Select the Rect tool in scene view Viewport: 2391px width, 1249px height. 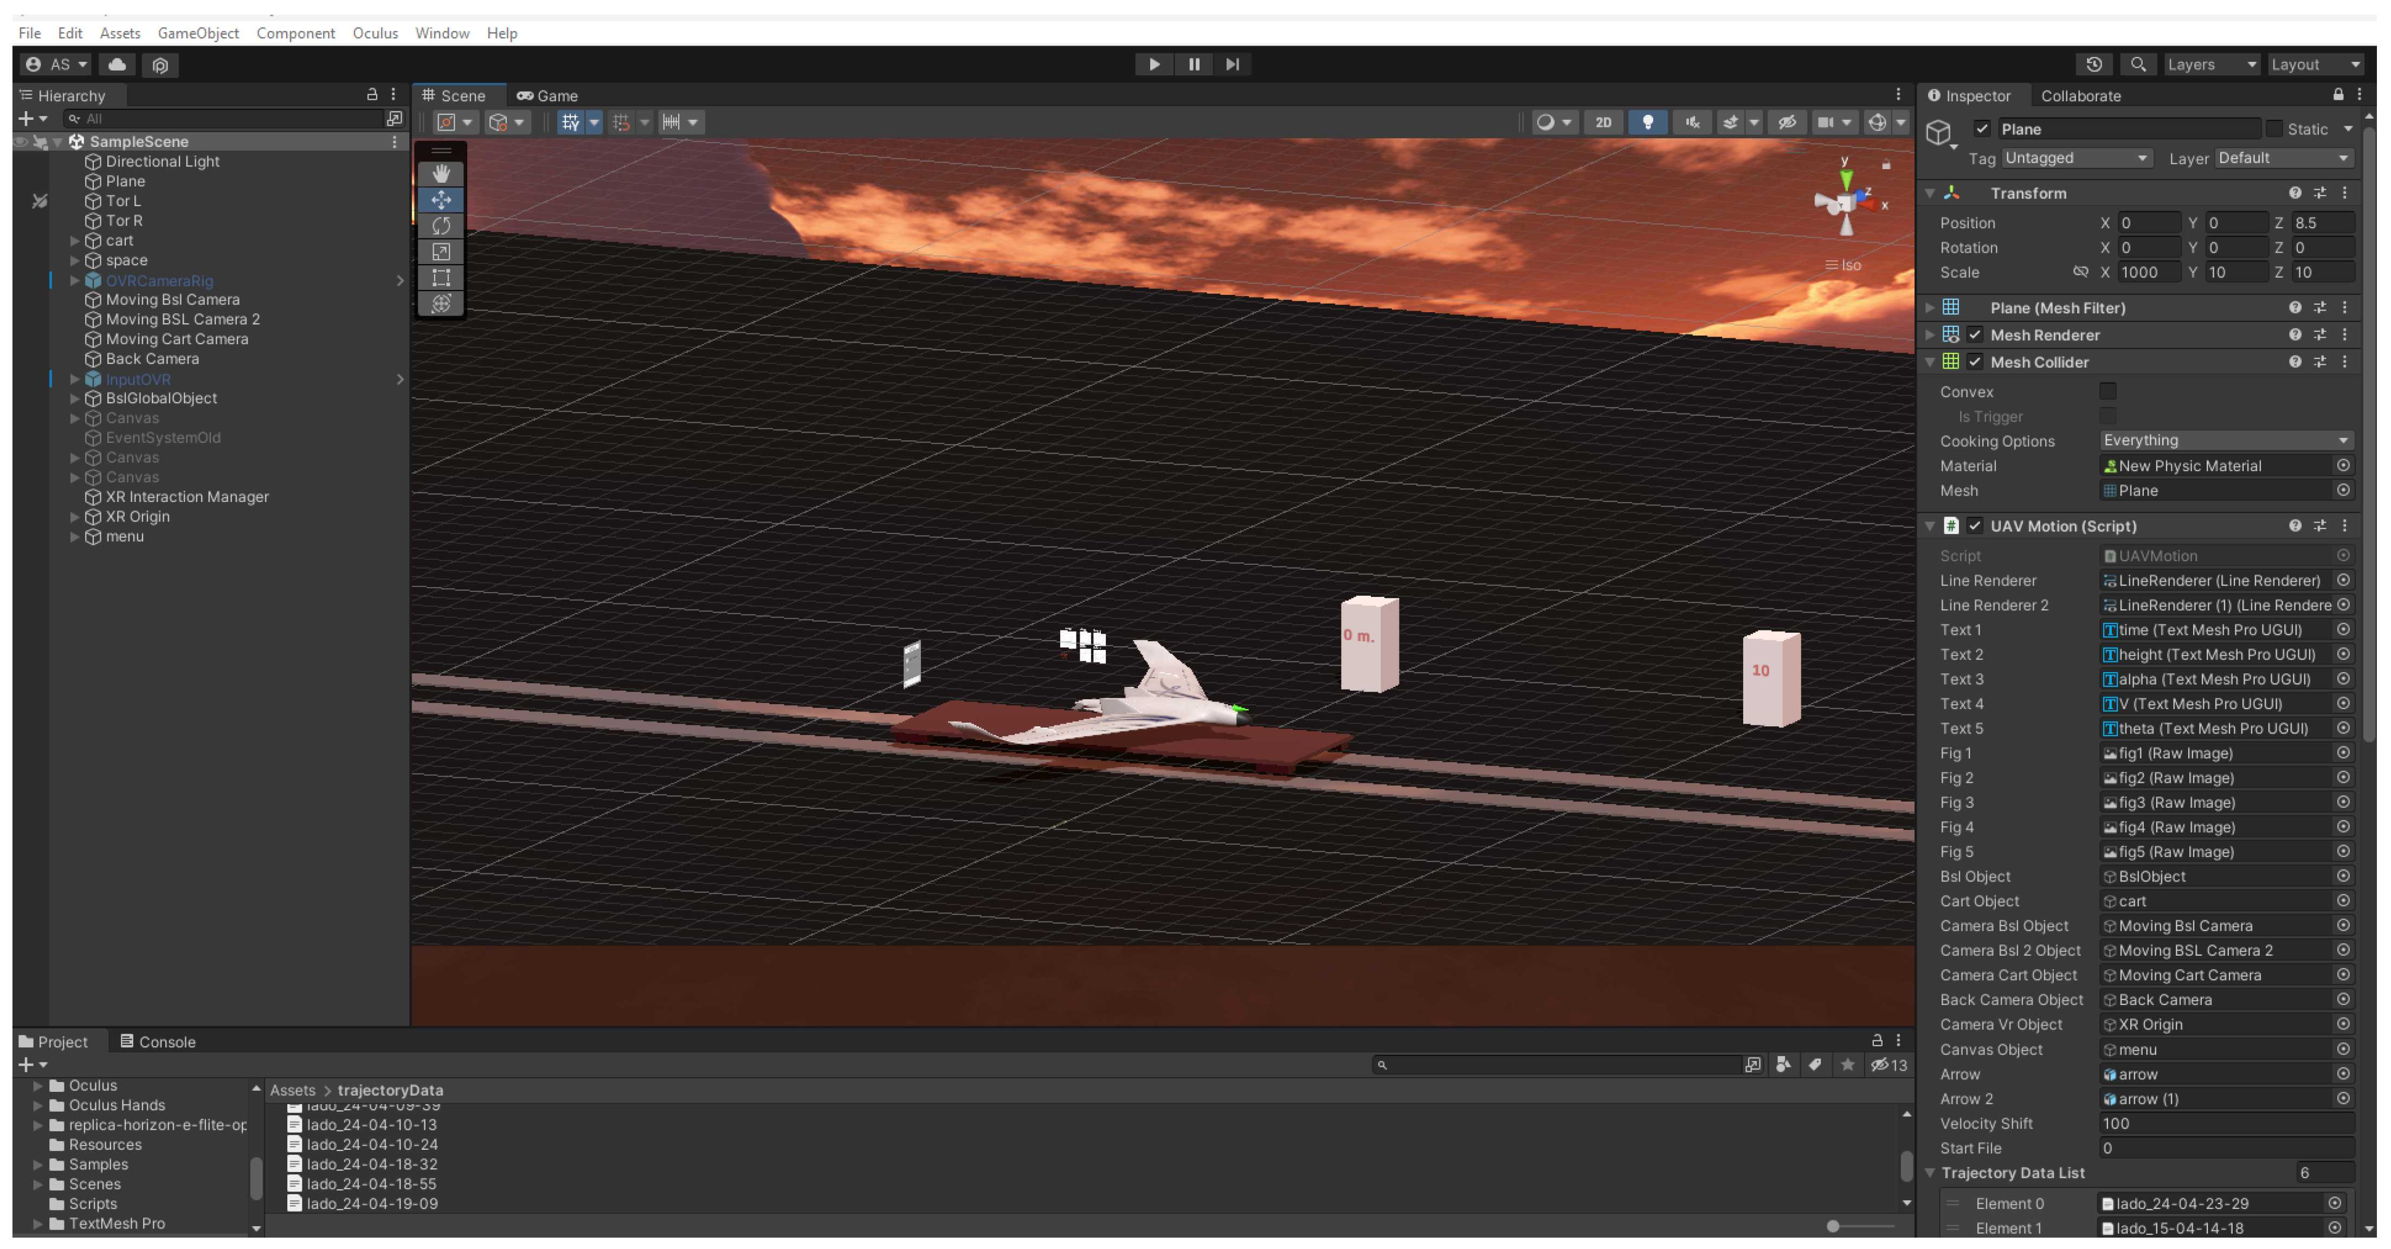click(x=441, y=278)
